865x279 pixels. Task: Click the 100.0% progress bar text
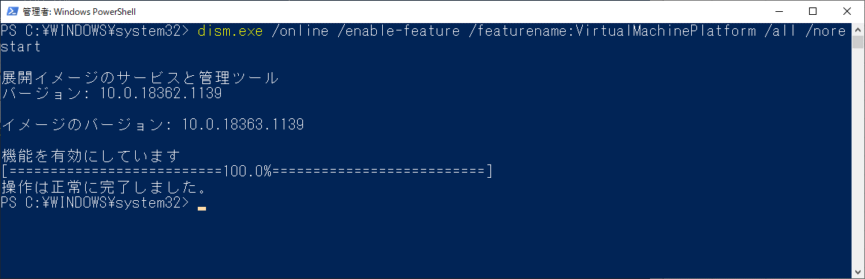point(246,172)
